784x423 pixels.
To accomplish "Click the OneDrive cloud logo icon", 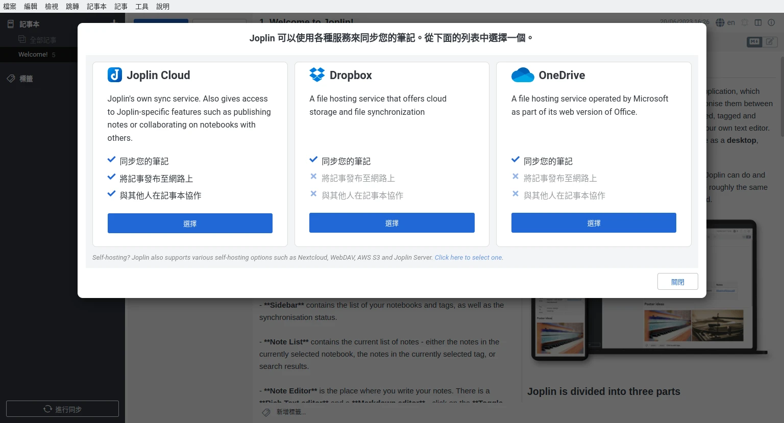I will point(523,75).
